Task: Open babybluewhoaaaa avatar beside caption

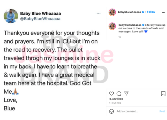Action: [x=112, y=26]
